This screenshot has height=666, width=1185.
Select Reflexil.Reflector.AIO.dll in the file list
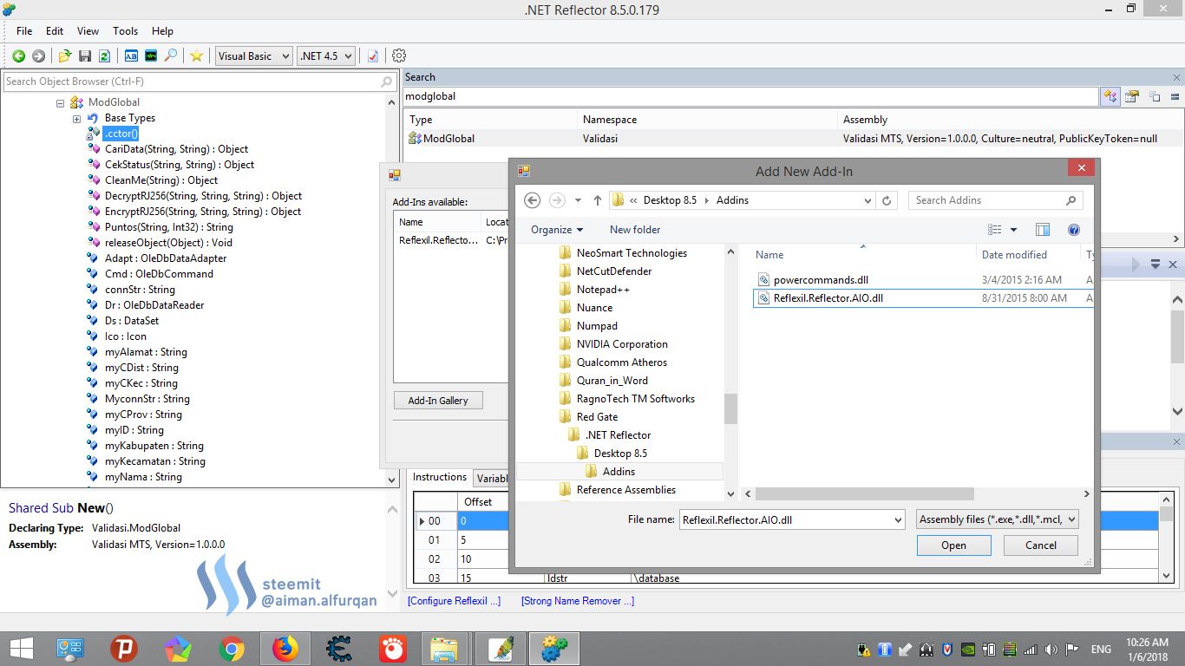(x=828, y=298)
